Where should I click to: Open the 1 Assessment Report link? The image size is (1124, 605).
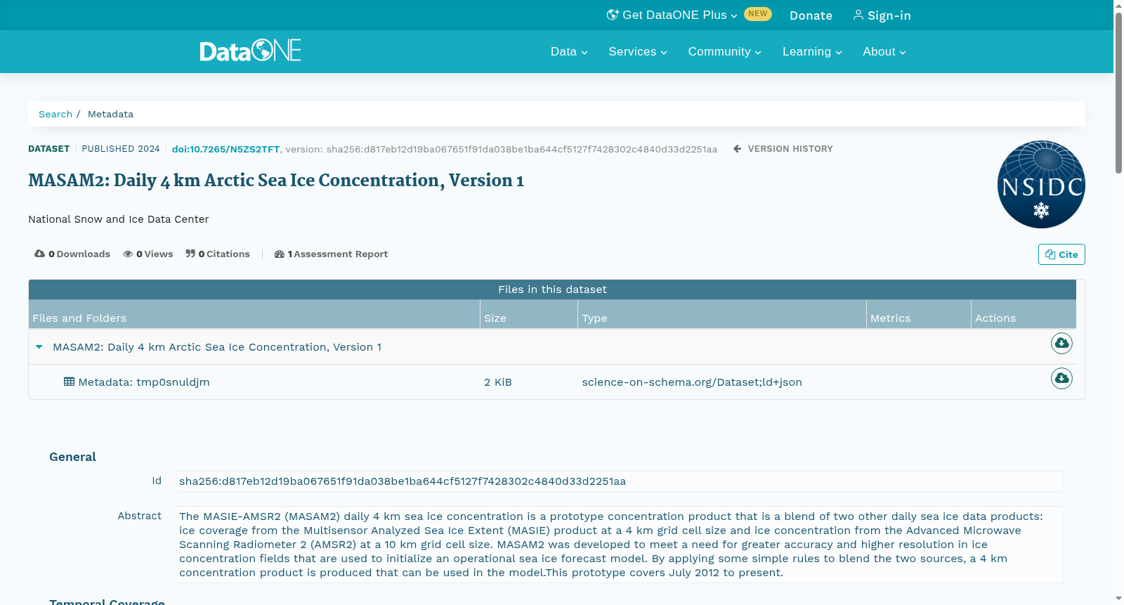(x=332, y=254)
